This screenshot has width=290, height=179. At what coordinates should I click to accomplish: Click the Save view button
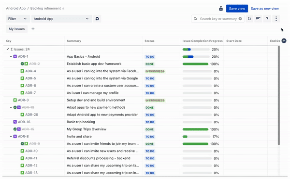pos(237,9)
